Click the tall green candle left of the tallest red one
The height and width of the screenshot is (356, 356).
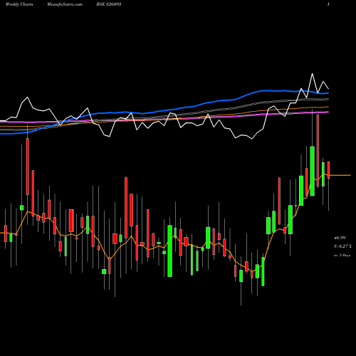312,171
